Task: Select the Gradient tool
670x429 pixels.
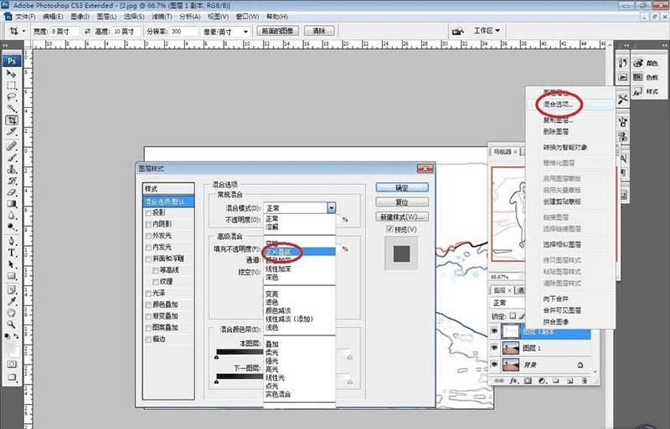Action: pos(12,203)
